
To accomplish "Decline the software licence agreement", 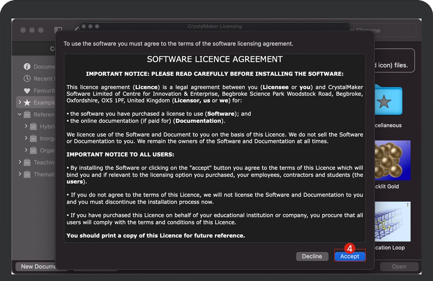I will point(312,256).
